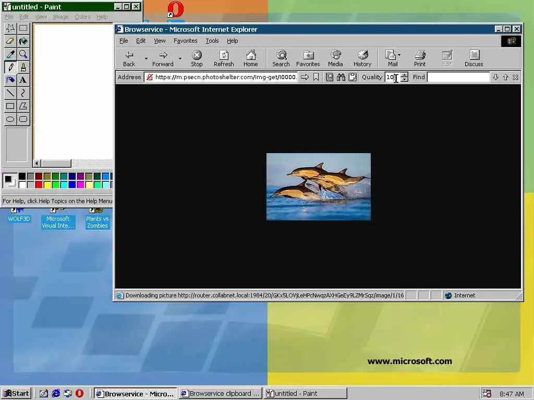
Task: Select the Pencil tool in Paint
Action: [10, 67]
